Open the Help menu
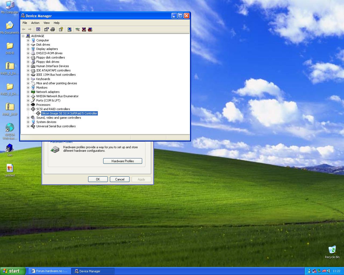 pyautogui.click(x=56, y=23)
